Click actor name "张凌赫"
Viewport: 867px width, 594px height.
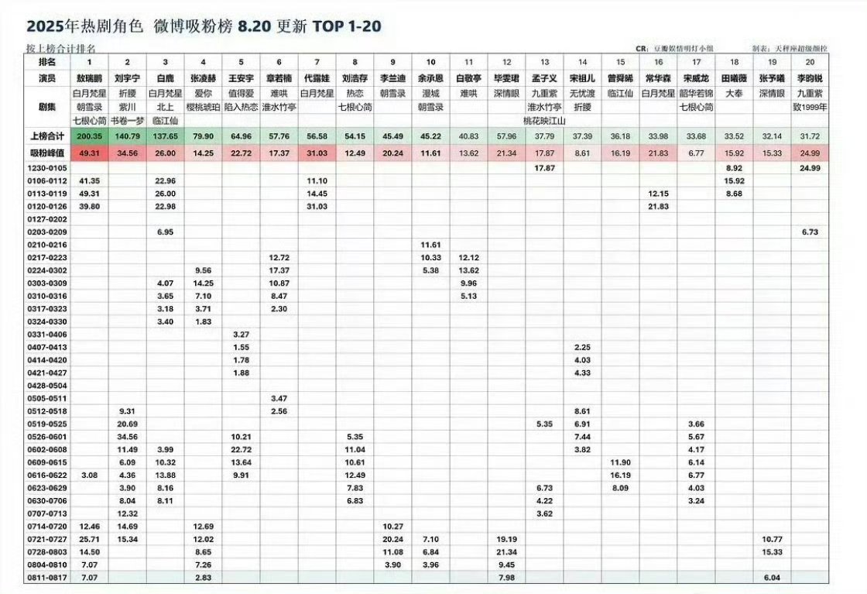[204, 78]
